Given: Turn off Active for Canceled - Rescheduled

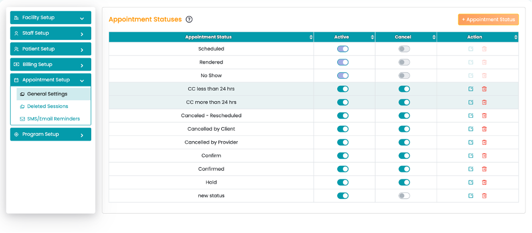Looking at the screenshot, I should point(343,116).
